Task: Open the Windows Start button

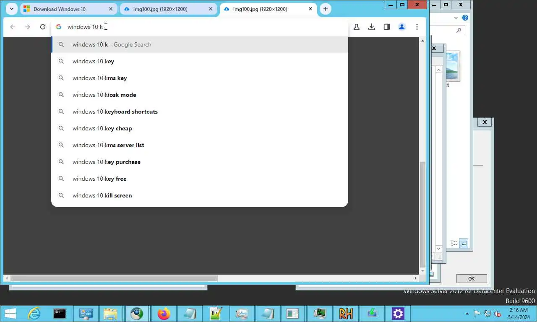Action: [x=10, y=314]
